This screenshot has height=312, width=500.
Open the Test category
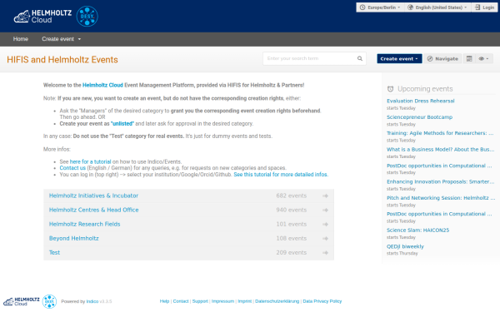click(x=54, y=253)
